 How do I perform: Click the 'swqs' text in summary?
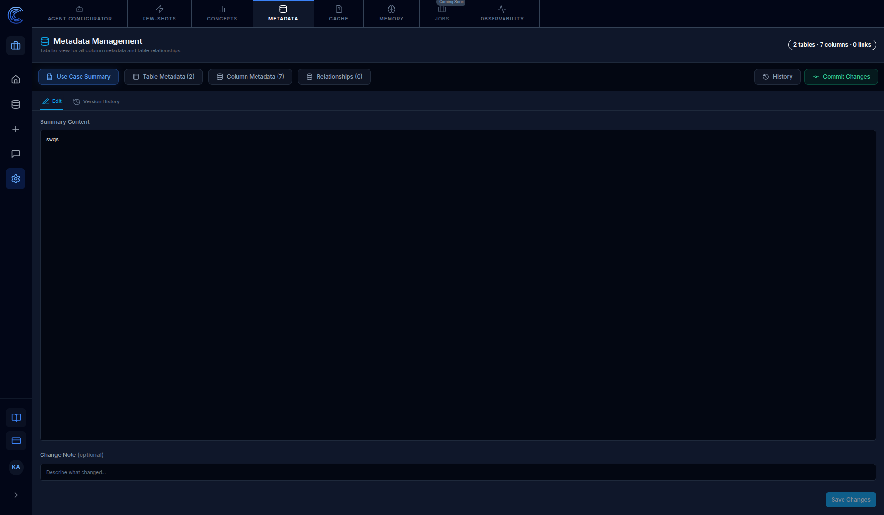(52, 140)
